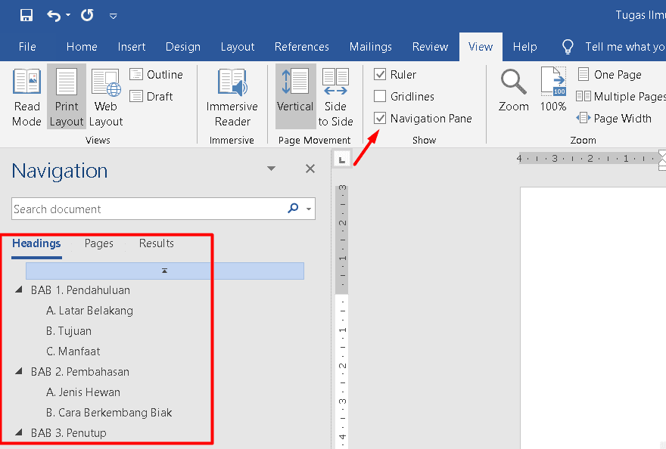Open the Zoom magnifier dialog
Image resolution: width=666 pixels, height=449 pixels.
(x=514, y=91)
